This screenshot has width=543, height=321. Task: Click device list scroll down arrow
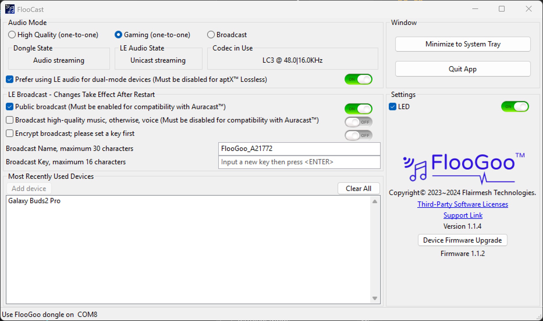[375, 298]
